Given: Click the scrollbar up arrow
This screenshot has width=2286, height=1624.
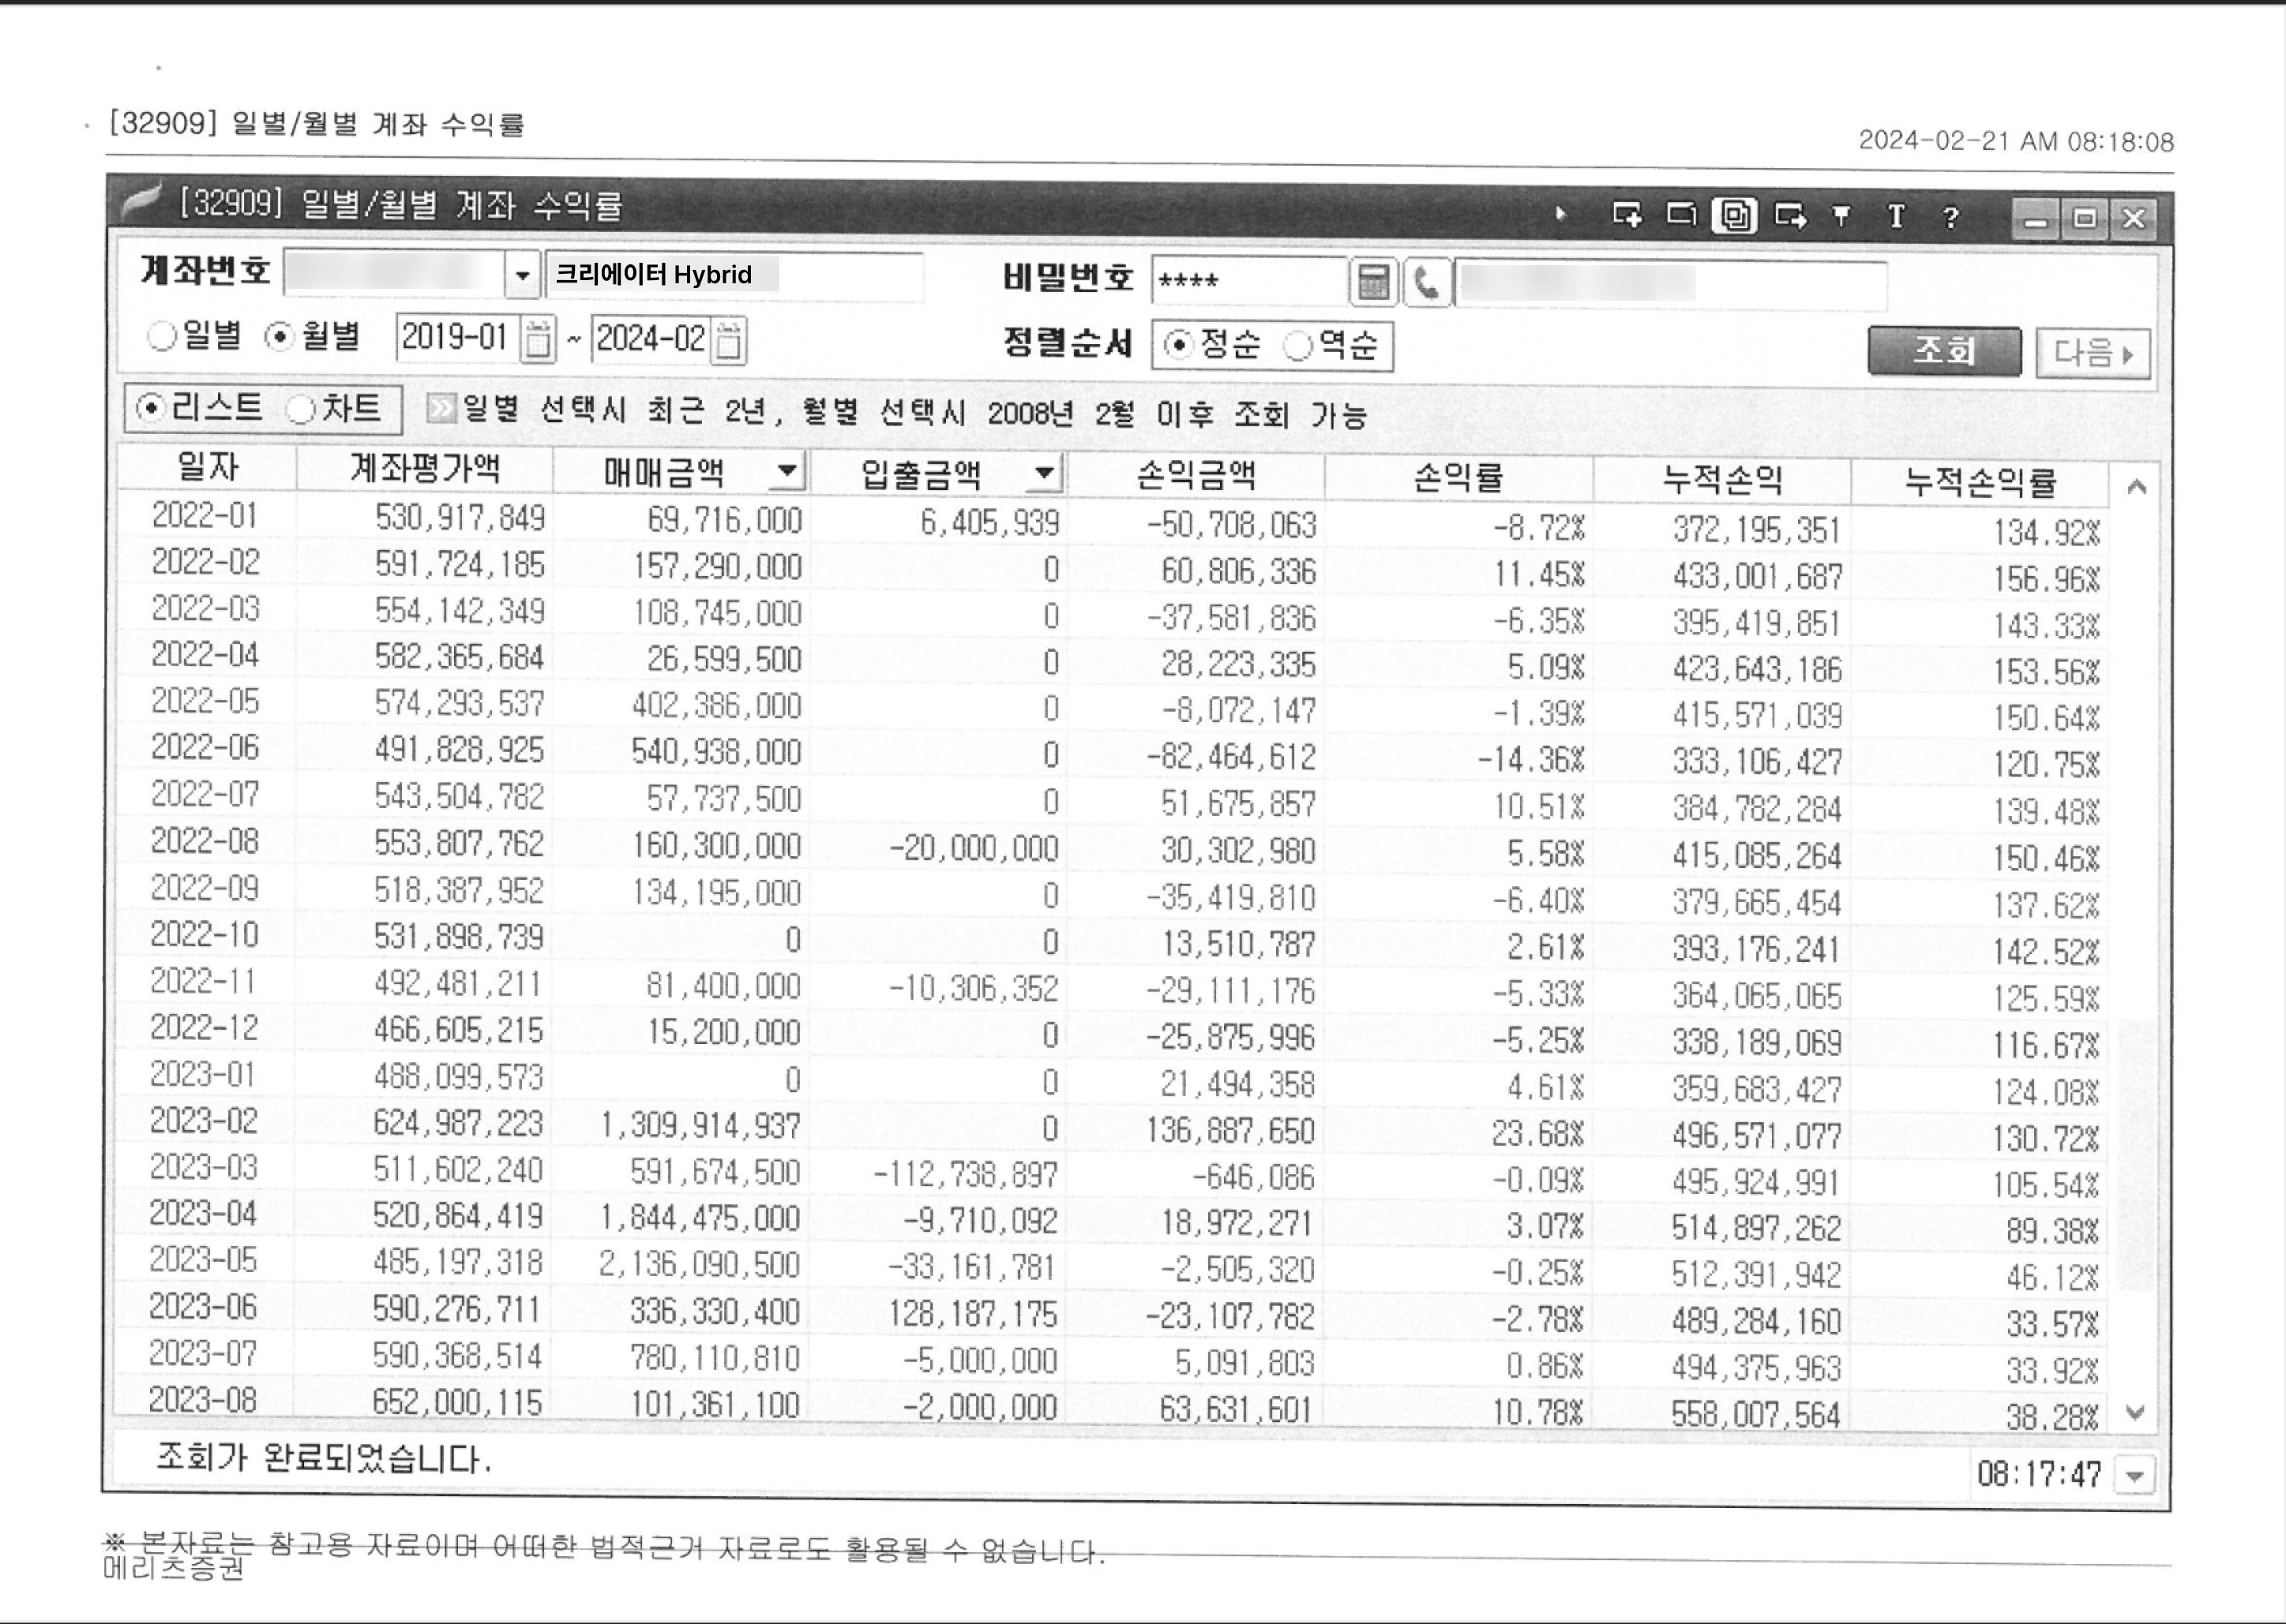Looking at the screenshot, I should coord(2136,487).
